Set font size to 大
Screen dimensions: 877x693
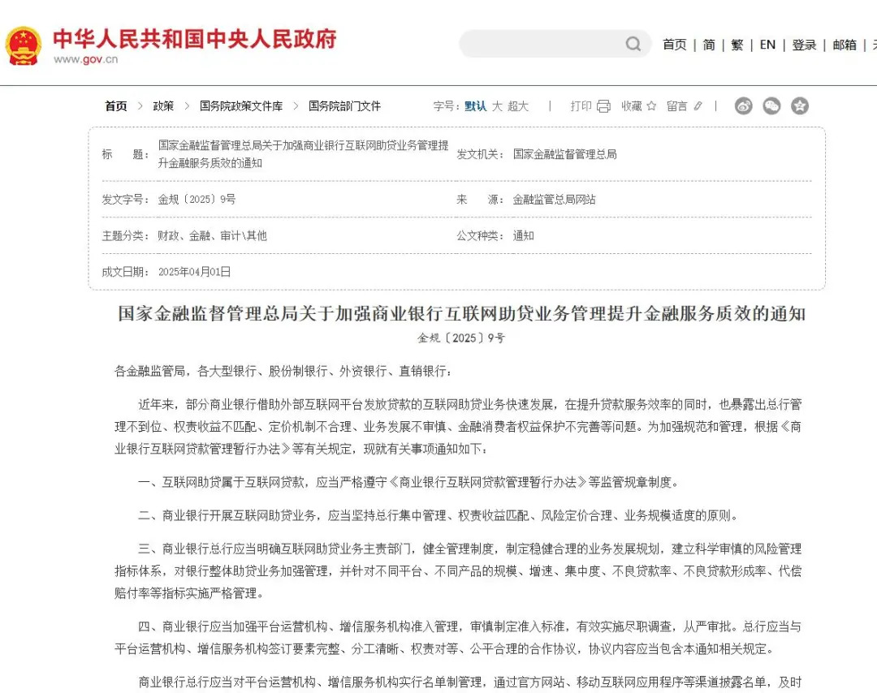point(497,106)
